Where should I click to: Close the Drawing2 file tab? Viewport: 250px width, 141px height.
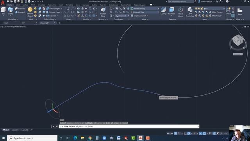coord(54,23)
